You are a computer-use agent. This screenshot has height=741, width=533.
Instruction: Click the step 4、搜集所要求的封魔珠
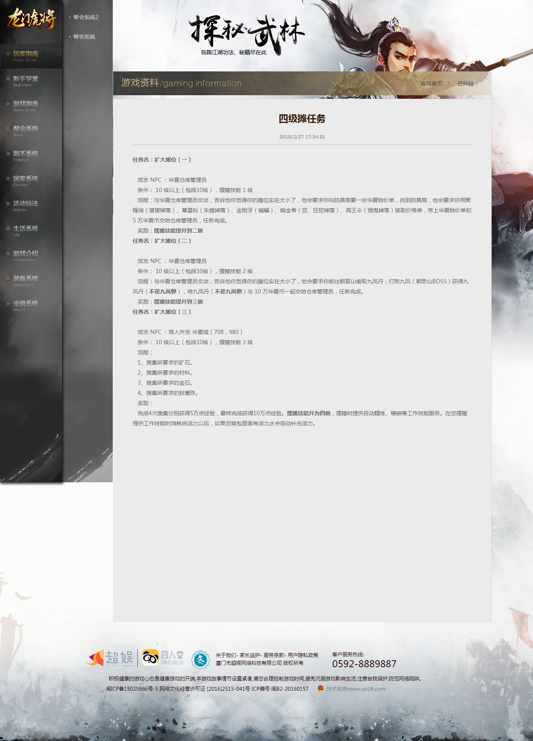coord(168,393)
